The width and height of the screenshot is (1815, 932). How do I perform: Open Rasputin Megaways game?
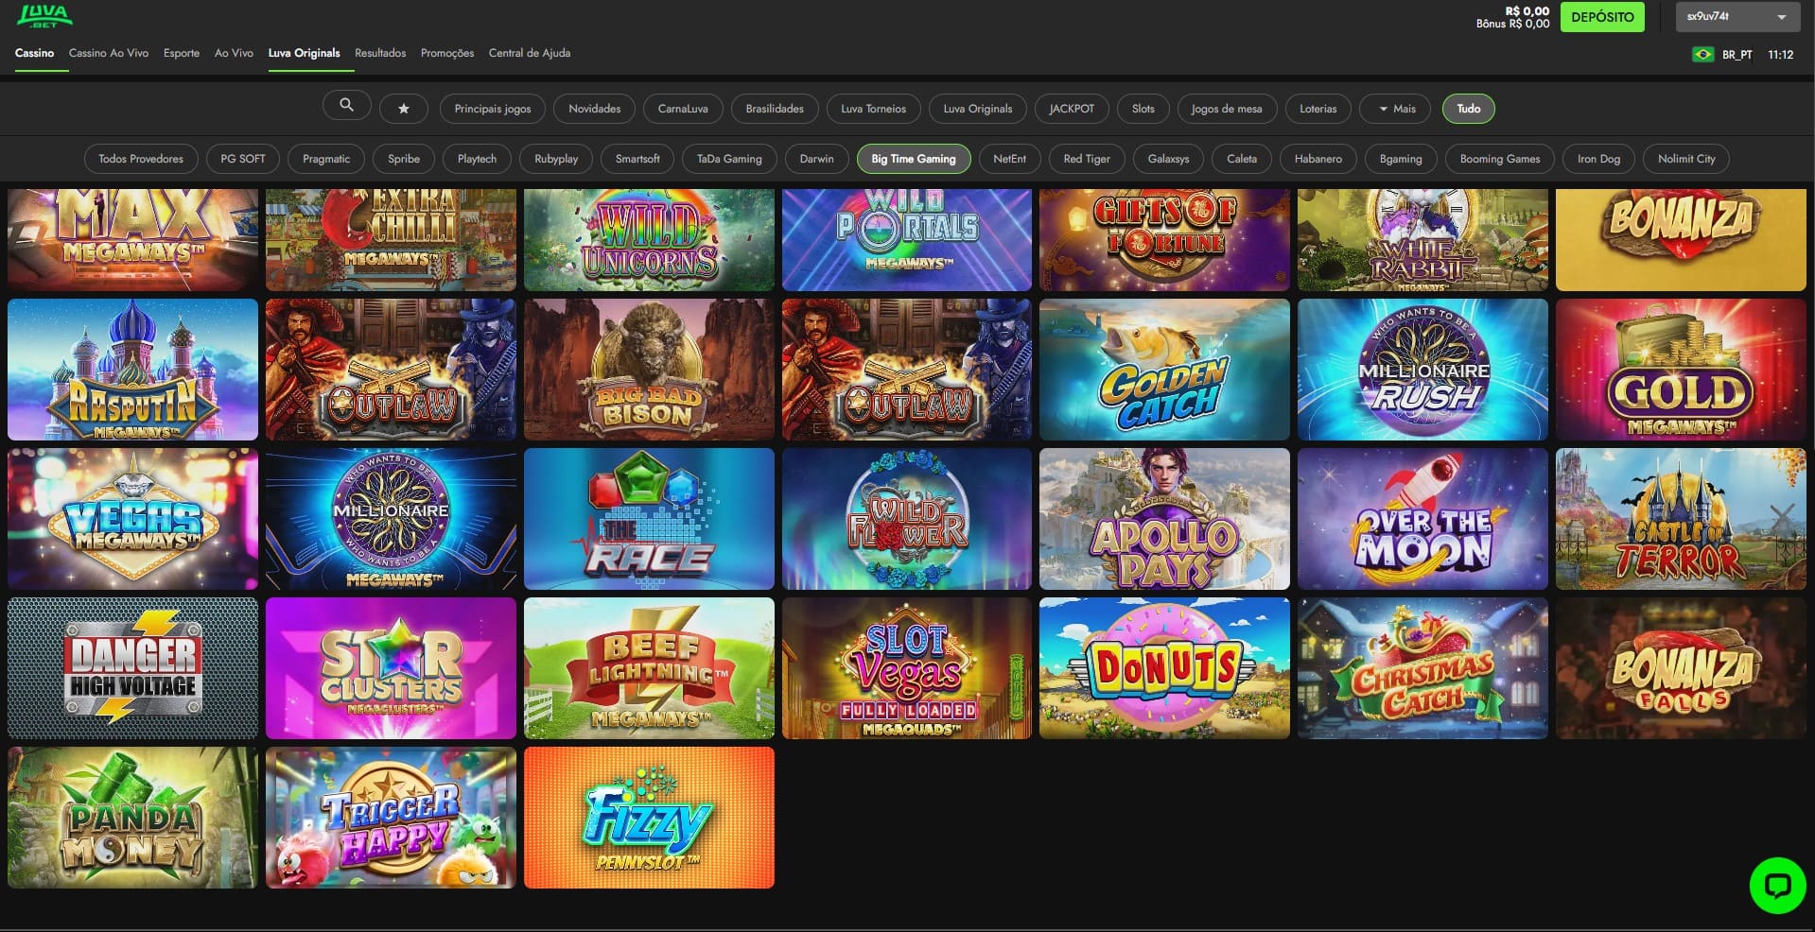point(132,370)
